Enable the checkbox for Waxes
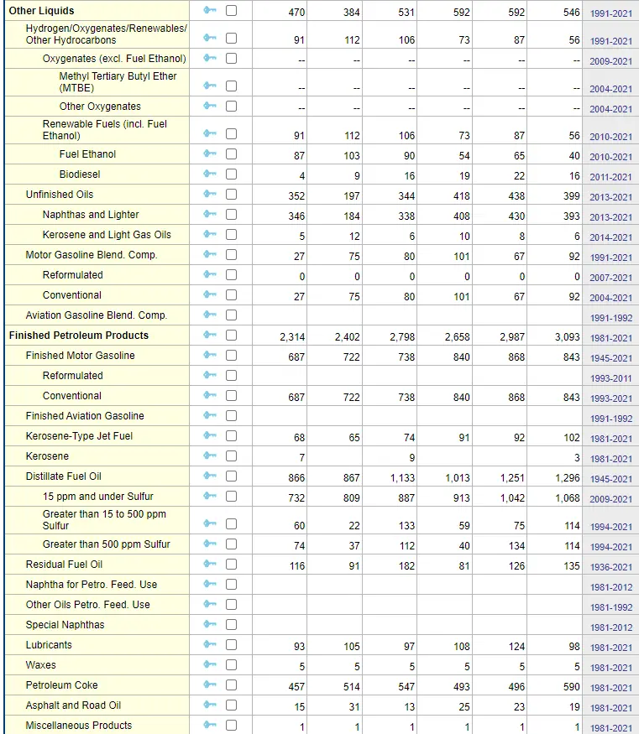 pos(232,666)
